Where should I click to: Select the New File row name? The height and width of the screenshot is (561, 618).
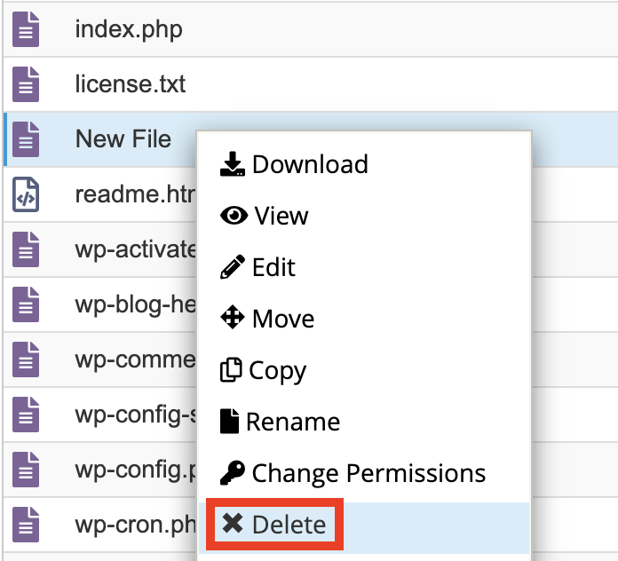coord(123,139)
